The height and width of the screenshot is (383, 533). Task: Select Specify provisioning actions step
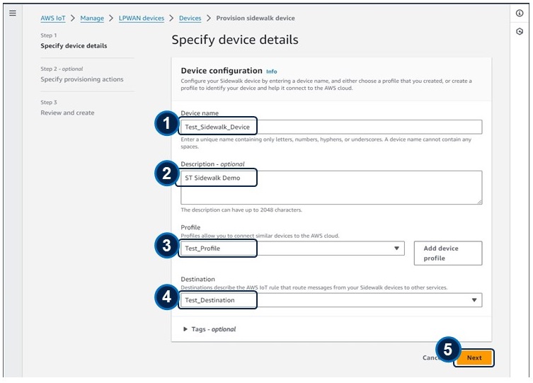[x=82, y=79]
